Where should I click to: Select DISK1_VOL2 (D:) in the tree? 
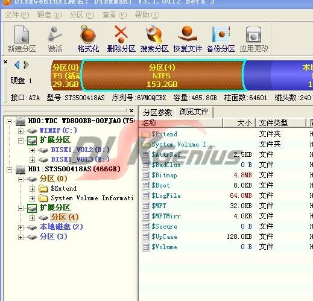(80, 150)
